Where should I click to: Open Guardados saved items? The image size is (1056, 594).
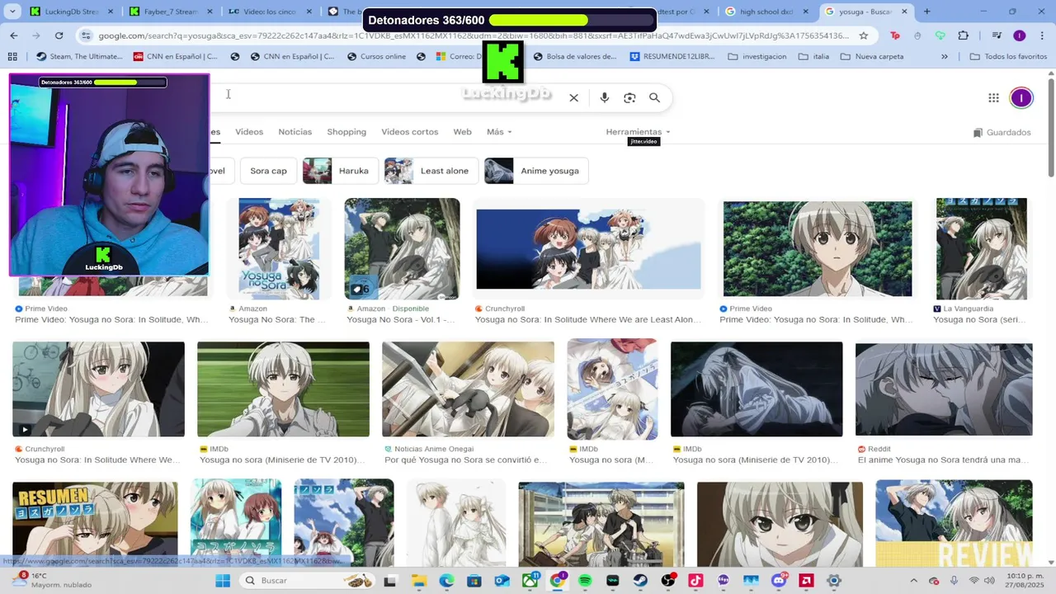click(x=1002, y=132)
